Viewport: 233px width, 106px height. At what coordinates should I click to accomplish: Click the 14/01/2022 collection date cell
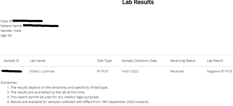[130, 71]
